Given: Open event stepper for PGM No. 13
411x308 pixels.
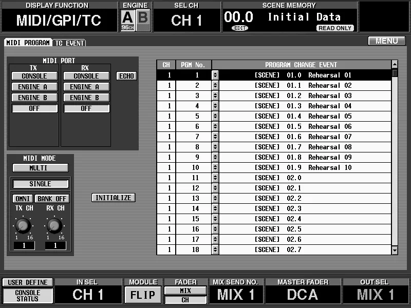Looking at the screenshot, I should 215,198.
